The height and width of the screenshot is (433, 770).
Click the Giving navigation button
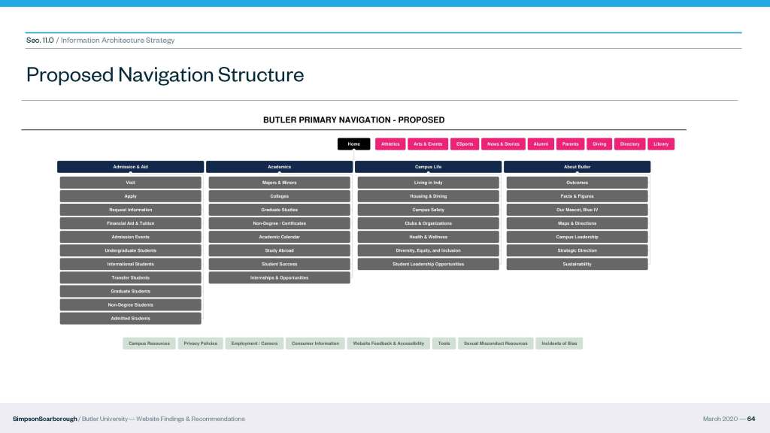(x=599, y=144)
